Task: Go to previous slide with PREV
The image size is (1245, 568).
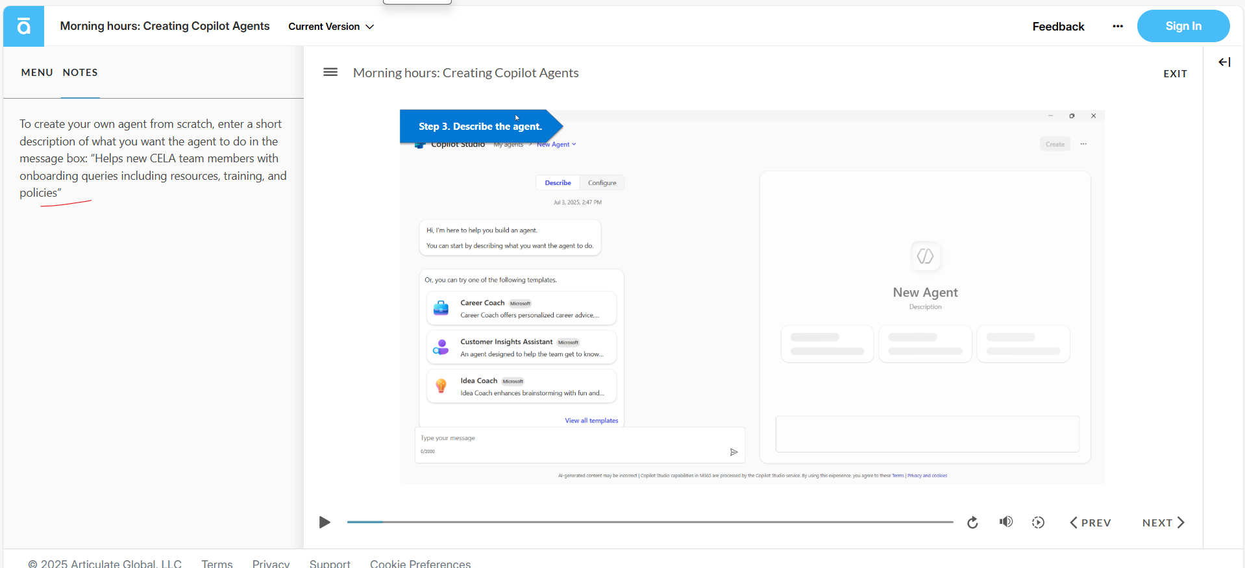Action: 1091,523
